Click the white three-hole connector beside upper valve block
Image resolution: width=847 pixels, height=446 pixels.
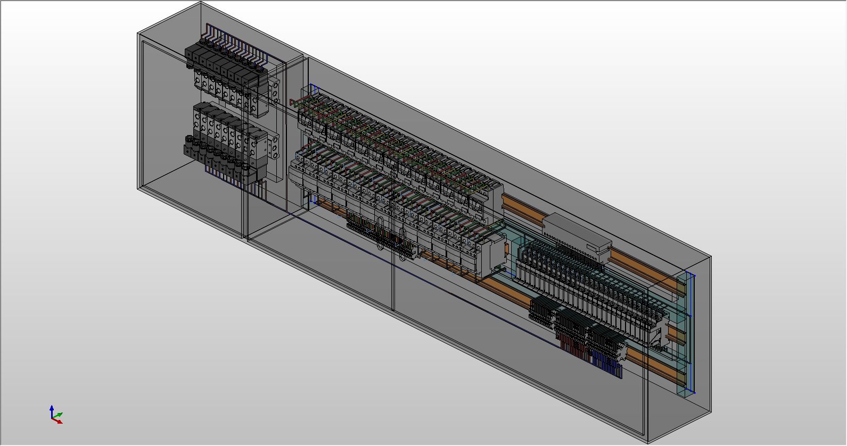(275, 91)
